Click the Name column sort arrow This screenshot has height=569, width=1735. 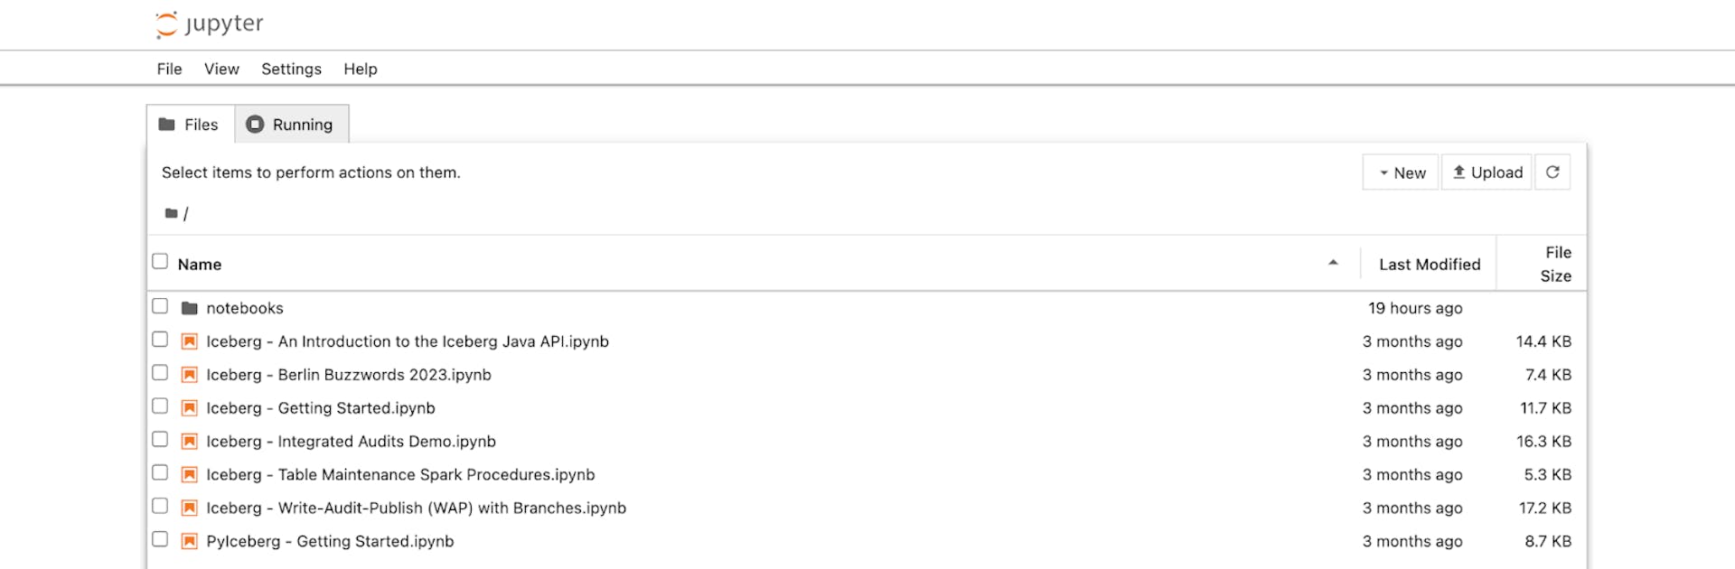pyautogui.click(x=1333, y=263)
